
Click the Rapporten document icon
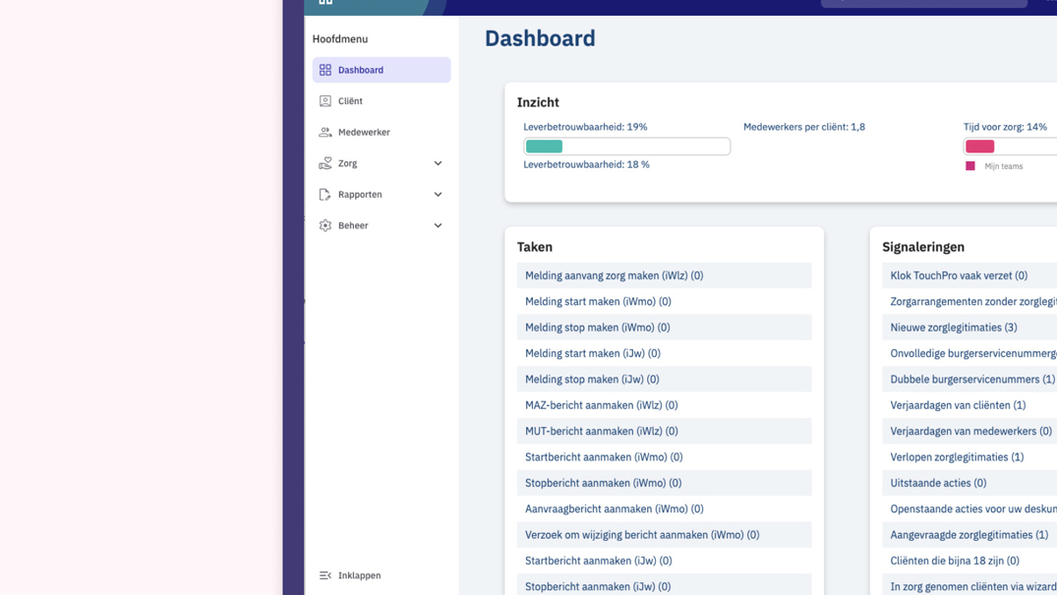click(x=324, y=195)
